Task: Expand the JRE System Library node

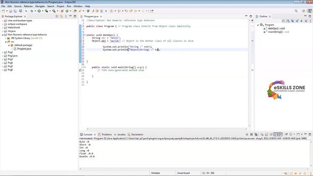Action: coord(6,38)
